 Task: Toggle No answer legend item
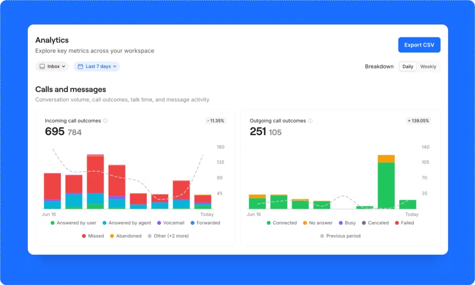click(x=318, y=223)
